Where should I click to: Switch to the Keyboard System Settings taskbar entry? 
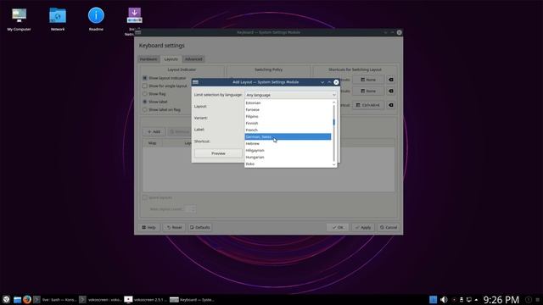[192, 299]
